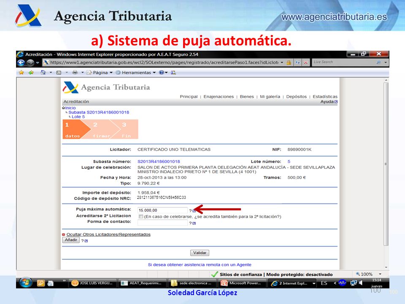Expand the address bar URL history dropdown
The height and width of the screenshot is (304, 405).
tap(282, 62)
